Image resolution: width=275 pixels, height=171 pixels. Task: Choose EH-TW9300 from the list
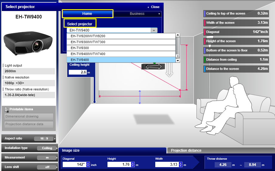(121, 48)
